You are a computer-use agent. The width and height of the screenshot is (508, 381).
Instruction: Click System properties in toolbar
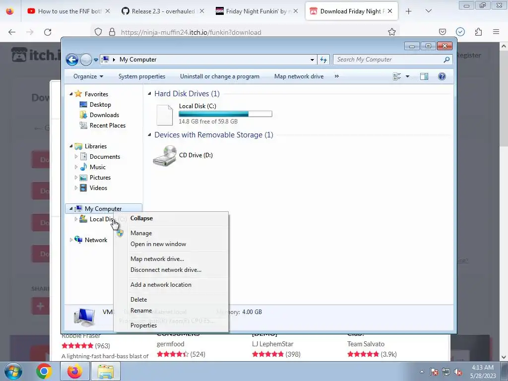coord(142,76)
